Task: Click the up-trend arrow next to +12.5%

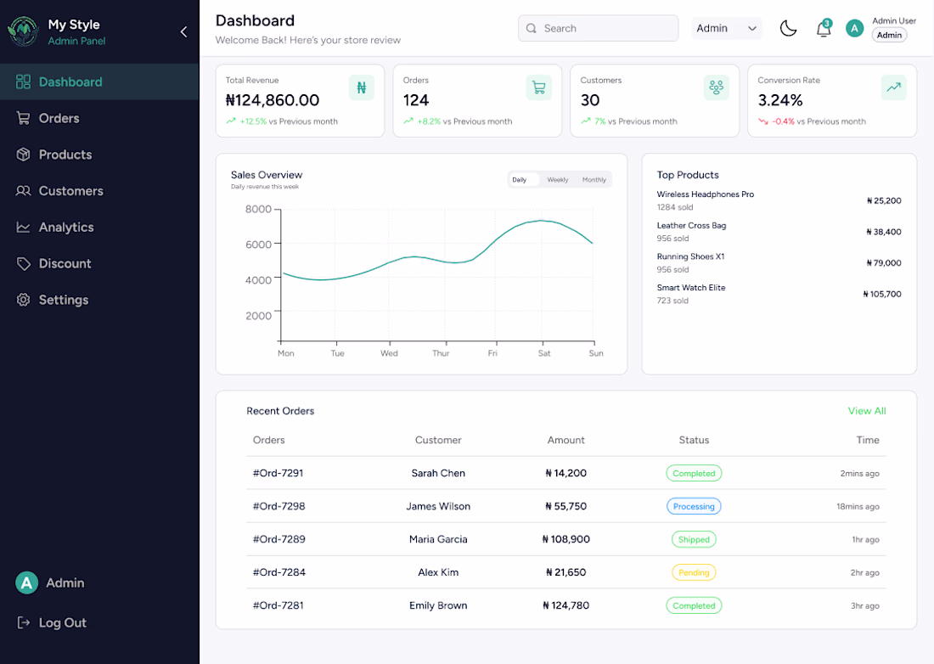Action: (231, 121)
